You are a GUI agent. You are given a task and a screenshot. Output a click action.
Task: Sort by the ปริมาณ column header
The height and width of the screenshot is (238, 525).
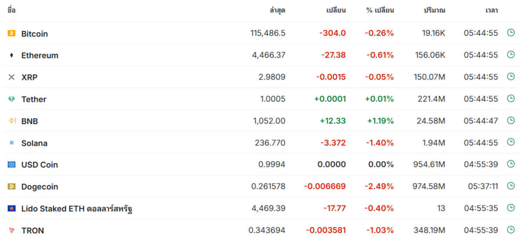click(x=434, y=11)
